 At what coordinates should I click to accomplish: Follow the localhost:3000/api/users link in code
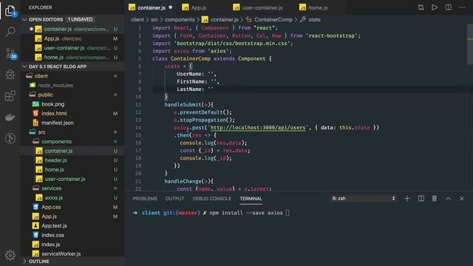point(258,128)
